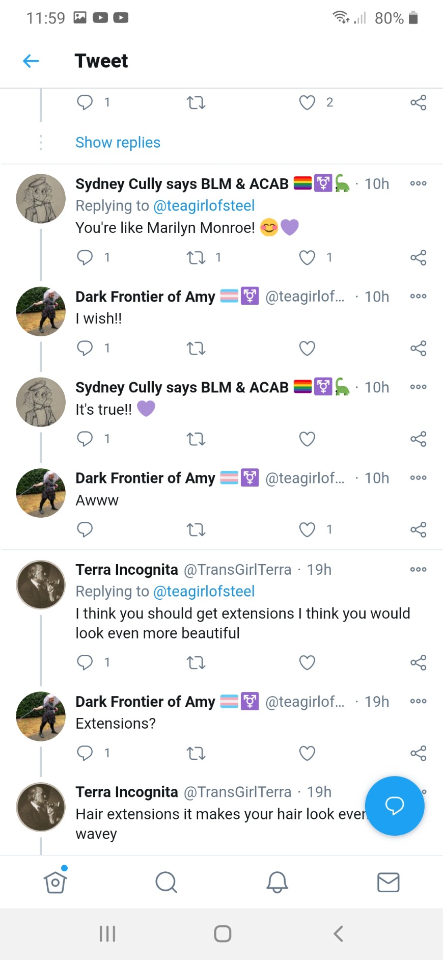
Task: Reply to the "Awww" tweet
Action: pyautogui.click(x=85, y=530)
